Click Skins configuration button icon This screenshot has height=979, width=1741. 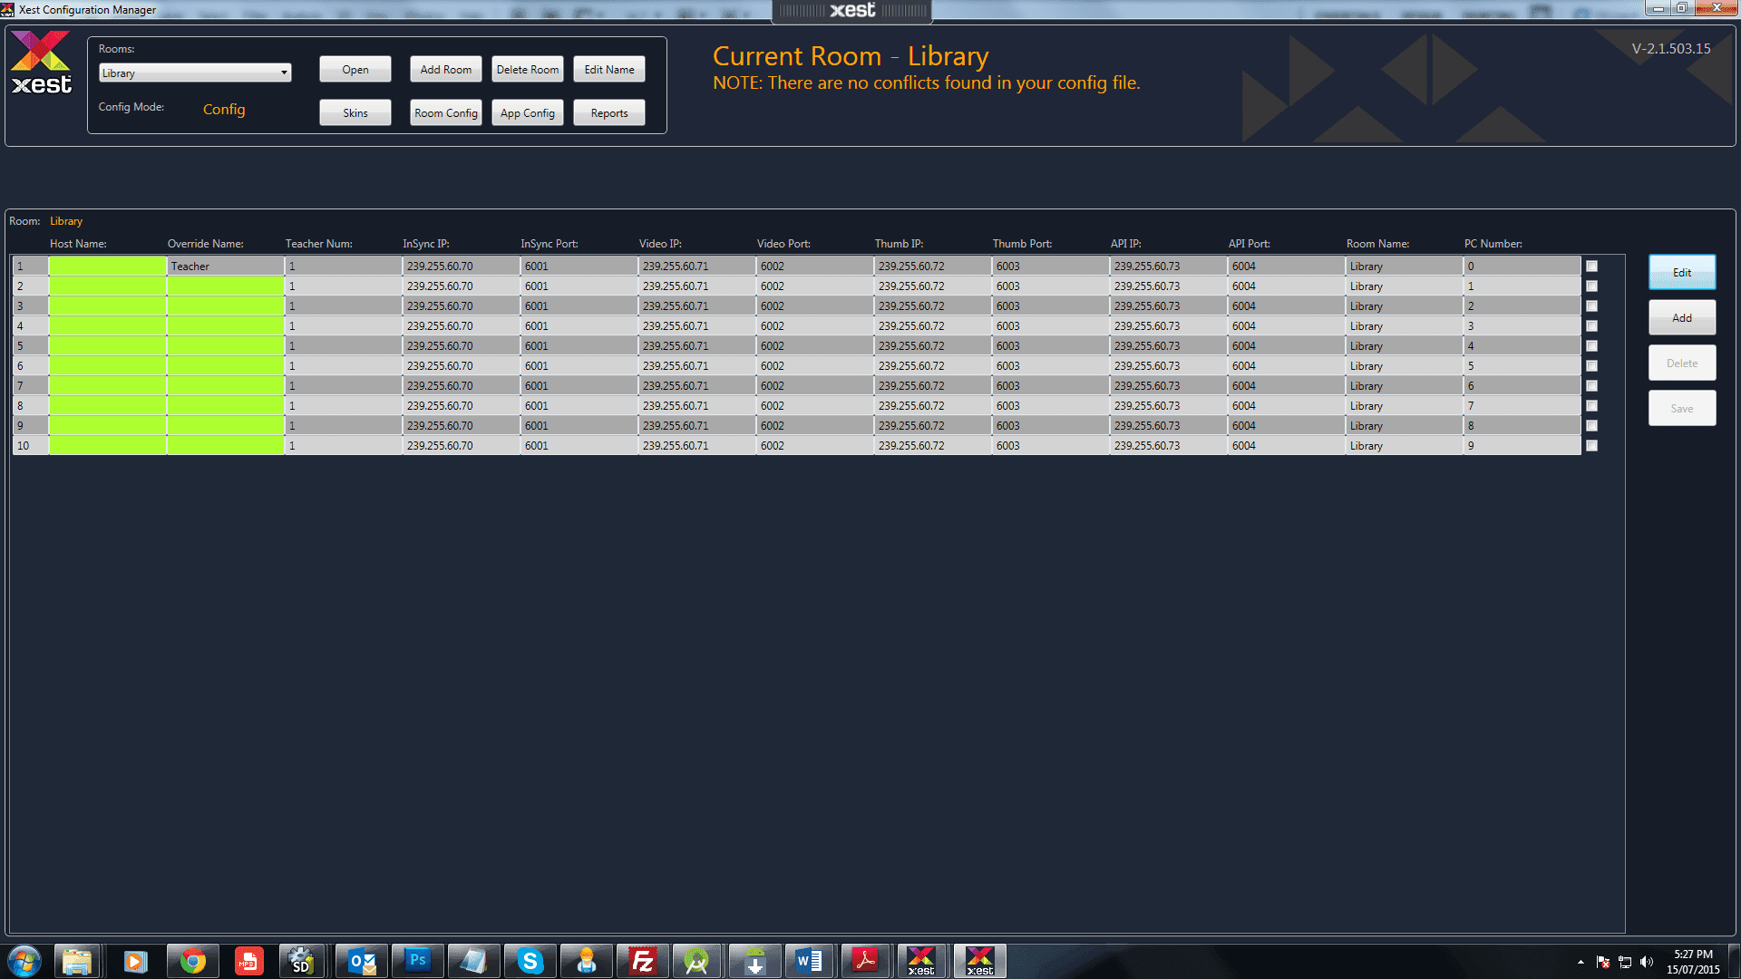(356, 112)
